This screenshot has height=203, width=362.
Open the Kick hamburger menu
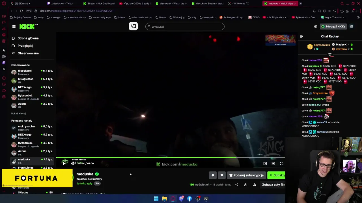[14, 27]
